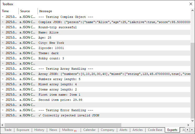Switch to the Code Base tab
195x134 pixels.
pos(155,130)
